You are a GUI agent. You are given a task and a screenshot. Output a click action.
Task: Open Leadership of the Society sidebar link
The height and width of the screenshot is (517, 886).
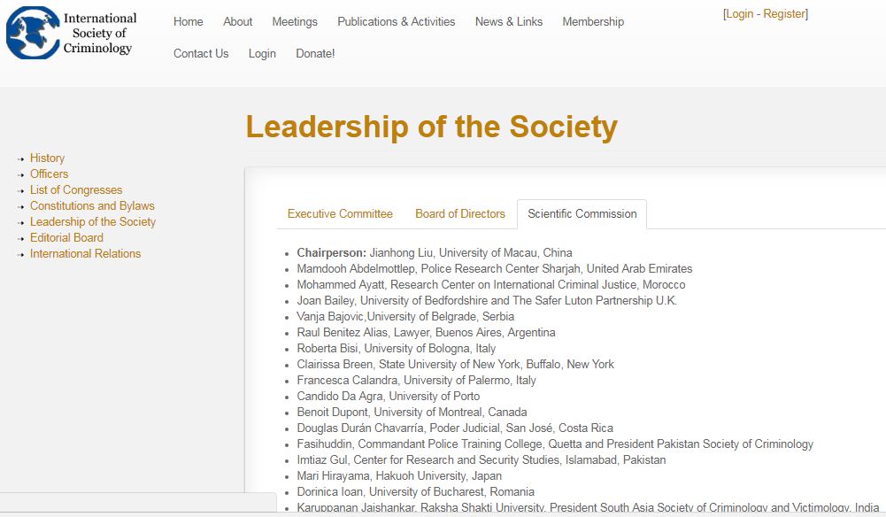tap(93, 221)
